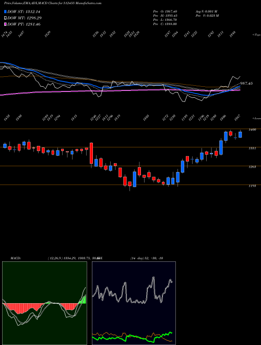Click the 'Pre C: 1388.00' value
This screenshot has width=261, height=345.
pos(165,24)
